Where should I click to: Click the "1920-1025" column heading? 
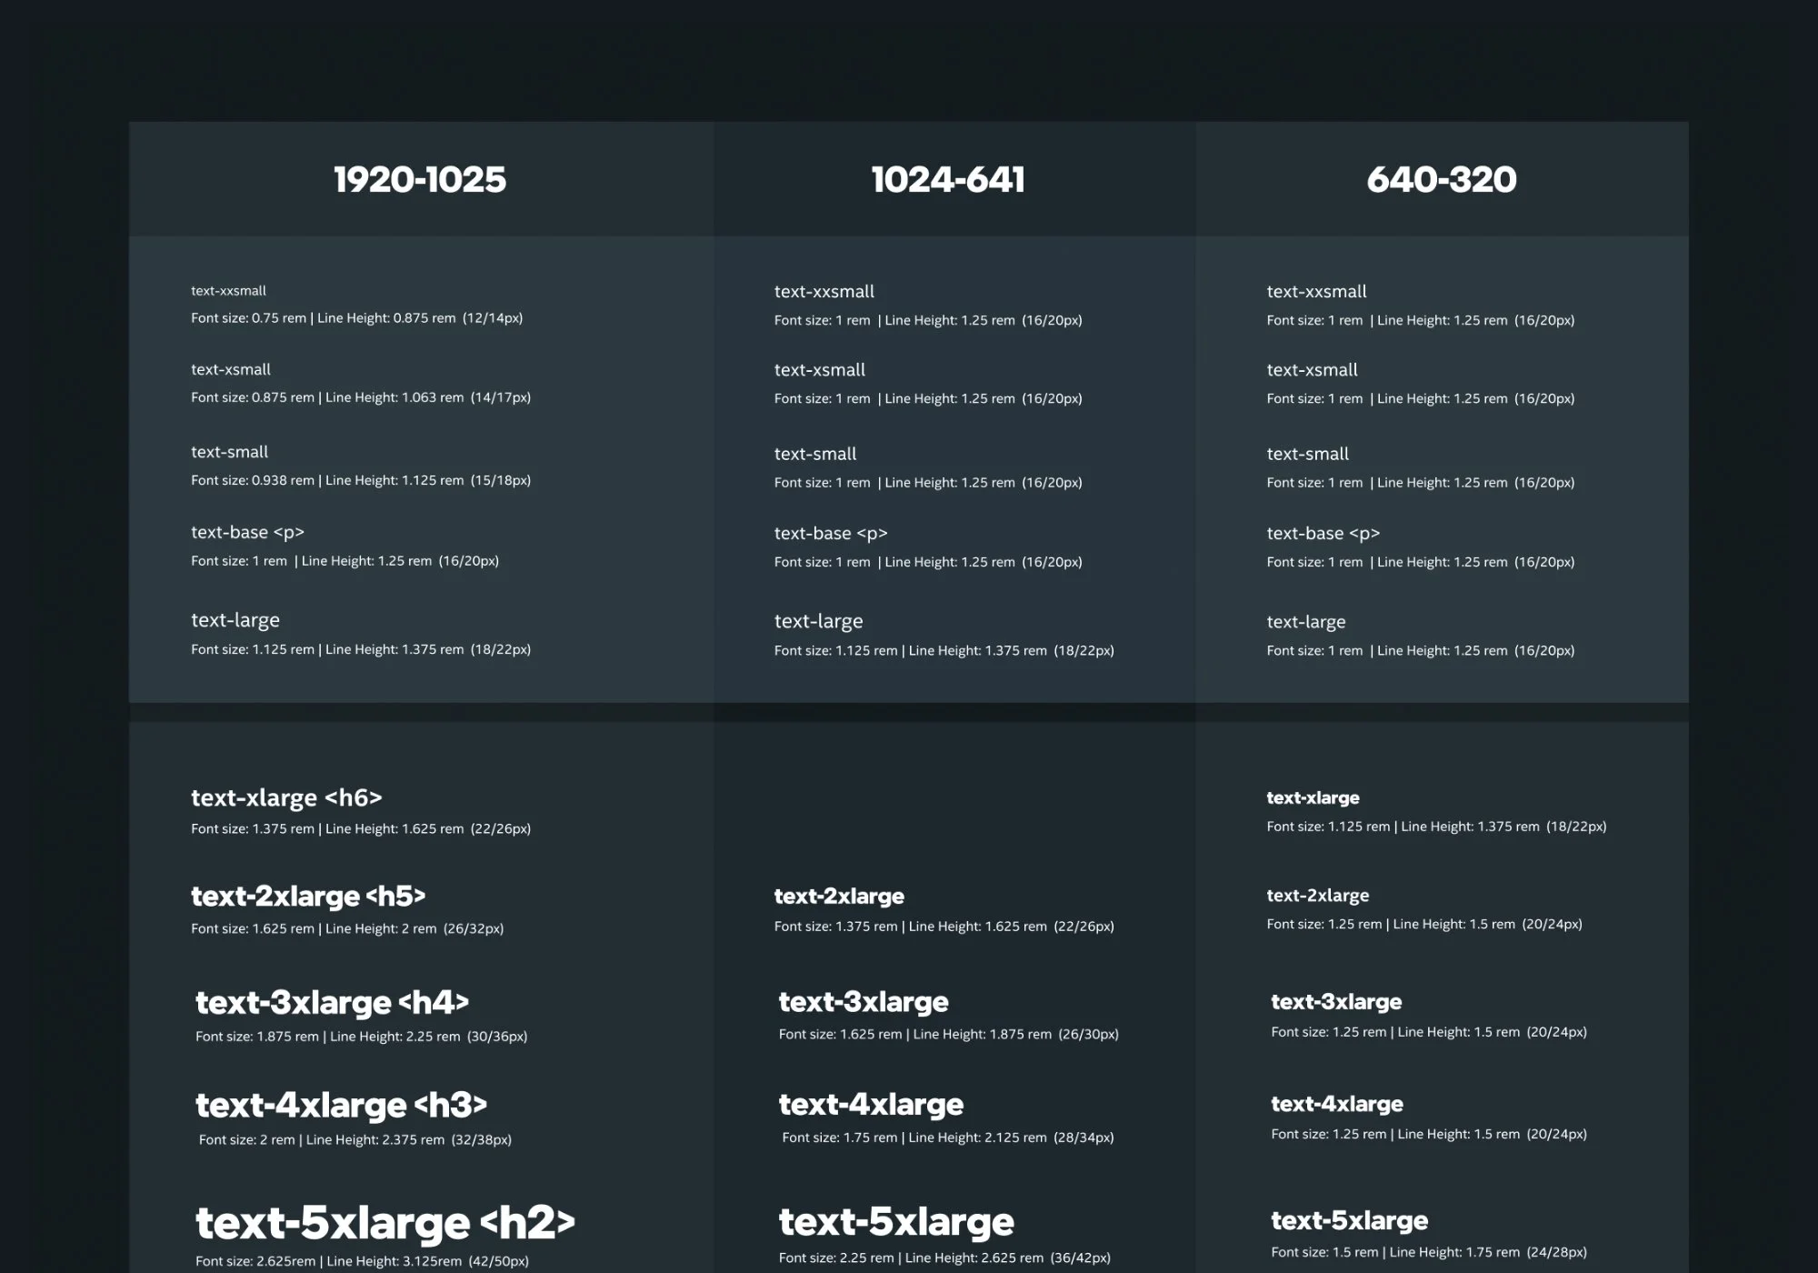click(x=420, y=179)
